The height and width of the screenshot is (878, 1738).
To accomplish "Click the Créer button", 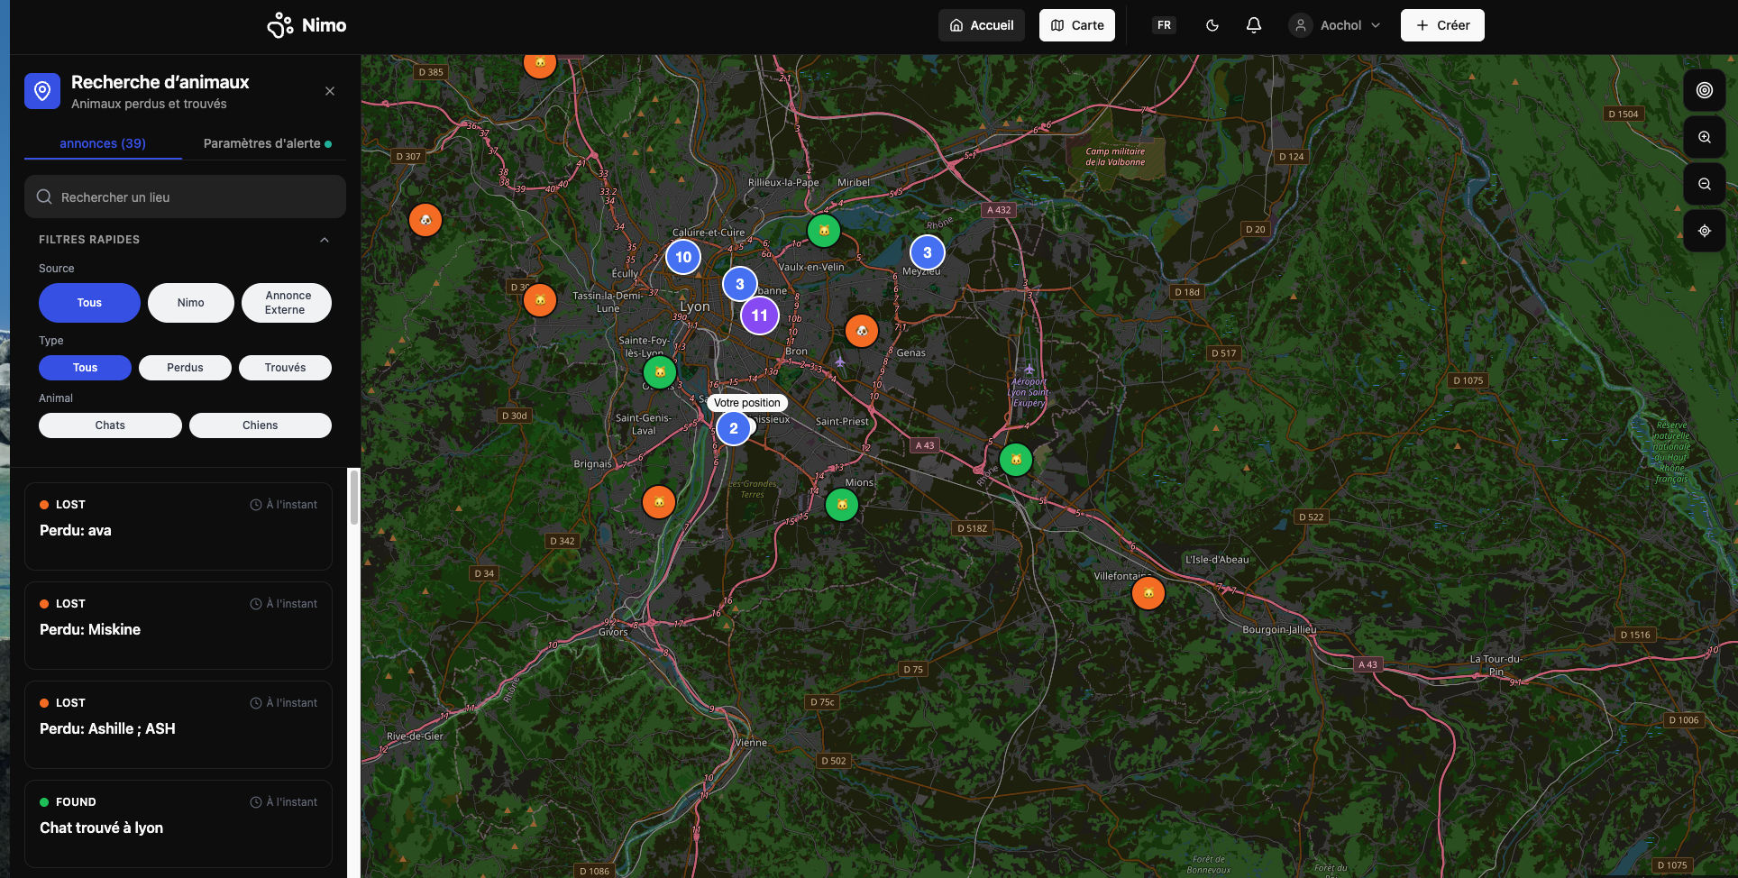I will (1442, 25).
